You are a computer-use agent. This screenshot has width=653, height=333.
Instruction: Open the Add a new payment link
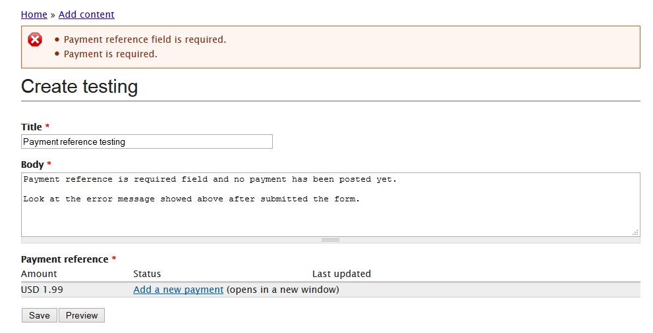click(178, 290)
